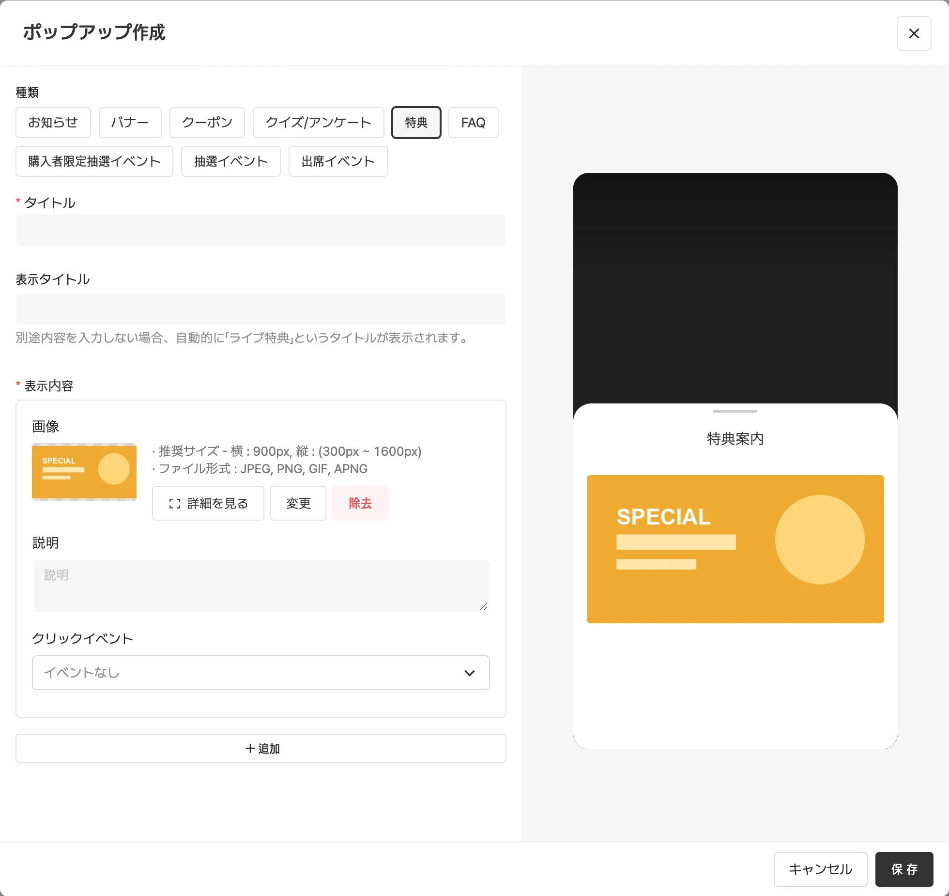949x896 pixels.
Task: Choose the FAQ type
Action: (473, 123)
